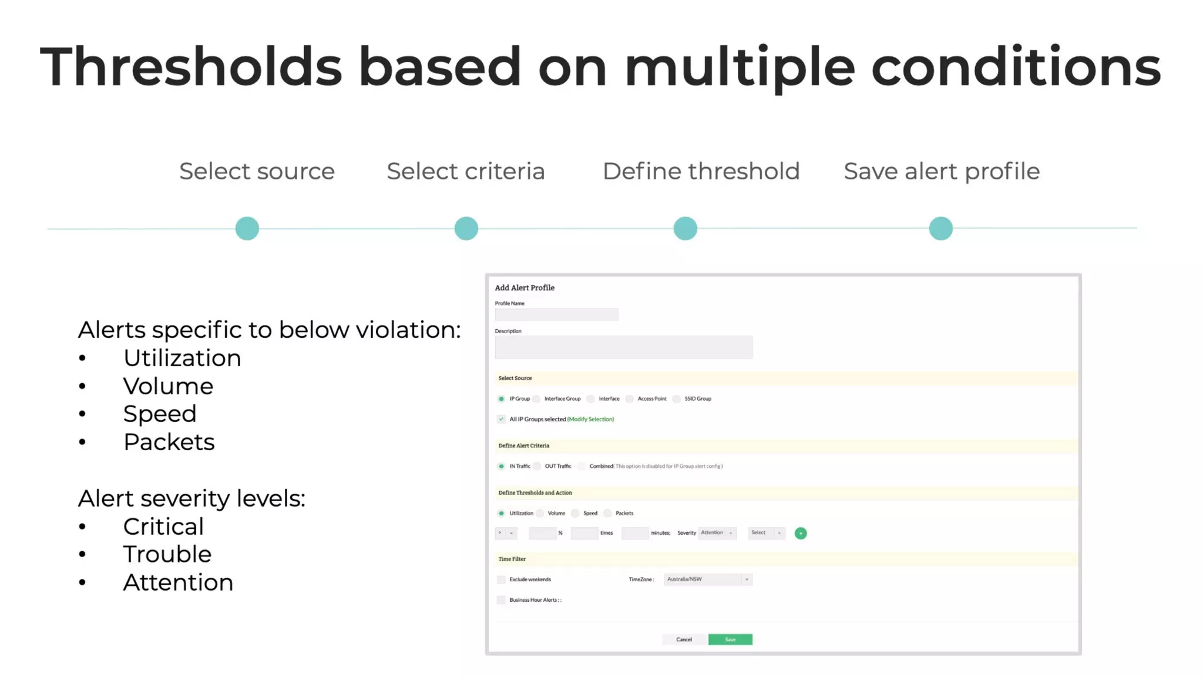Open the Select action dropdown
1203x677 pixels.
pyautogui.click(x=767, y=533)
